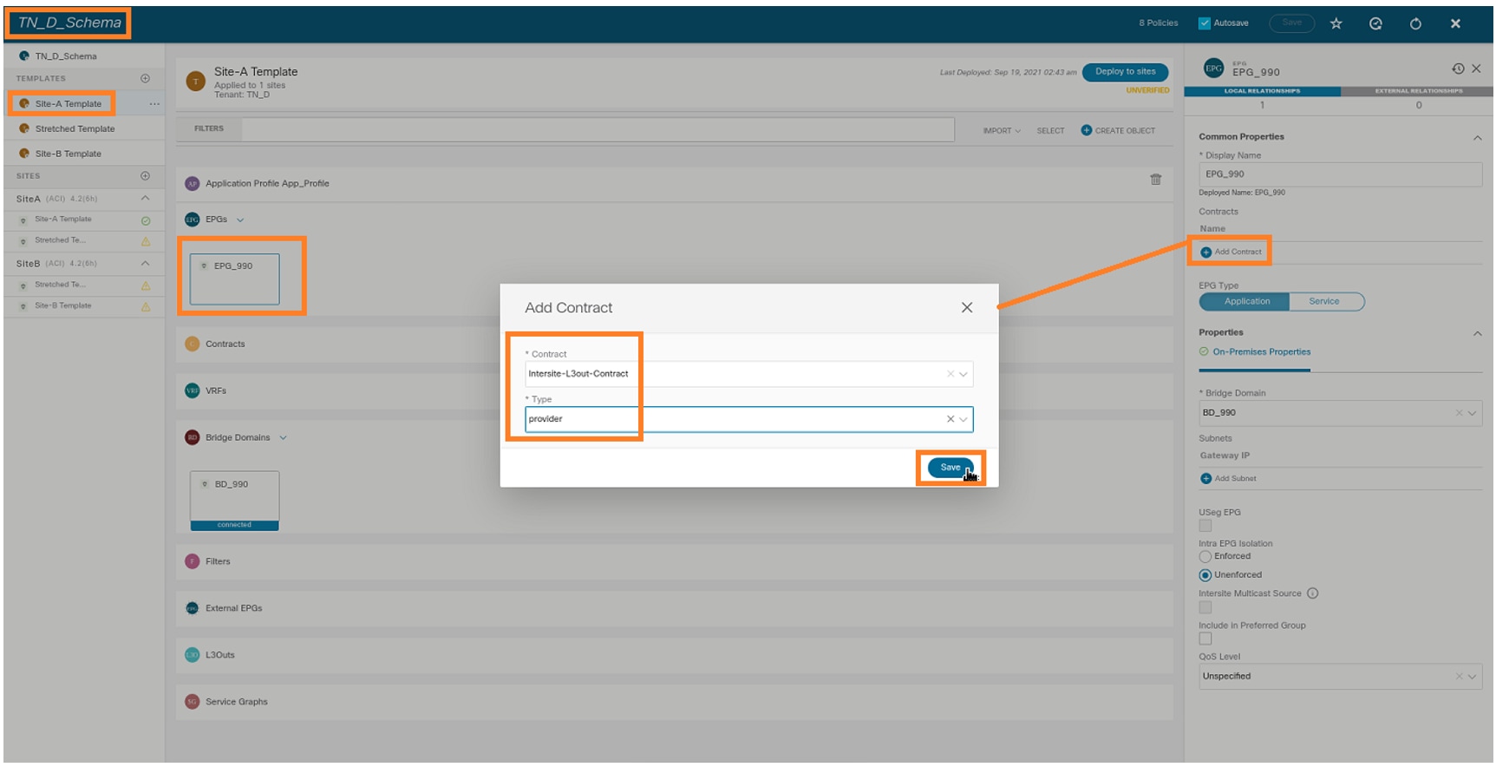This screenshot has width=1496, height=767.
Task: Toggle Include in Preferred Group checkbox
Action: point(1205,639)
